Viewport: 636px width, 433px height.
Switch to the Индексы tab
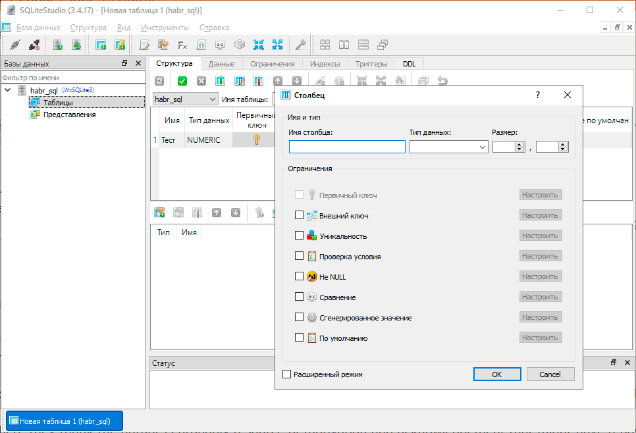click(325, 64)
